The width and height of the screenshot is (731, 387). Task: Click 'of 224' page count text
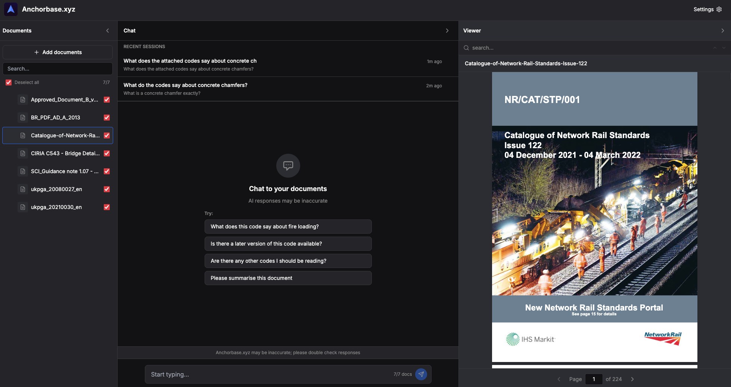pos(613,379)
